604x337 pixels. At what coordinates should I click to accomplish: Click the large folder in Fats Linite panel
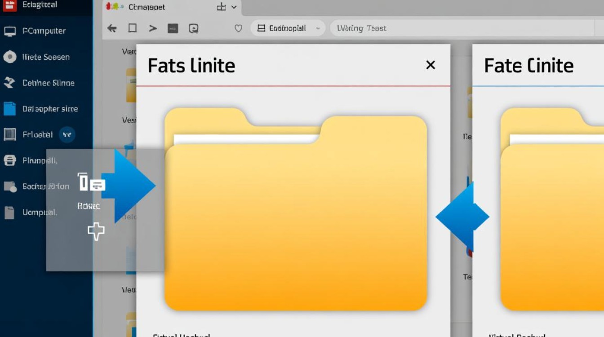pyautogui.click(x=295, y=216)
